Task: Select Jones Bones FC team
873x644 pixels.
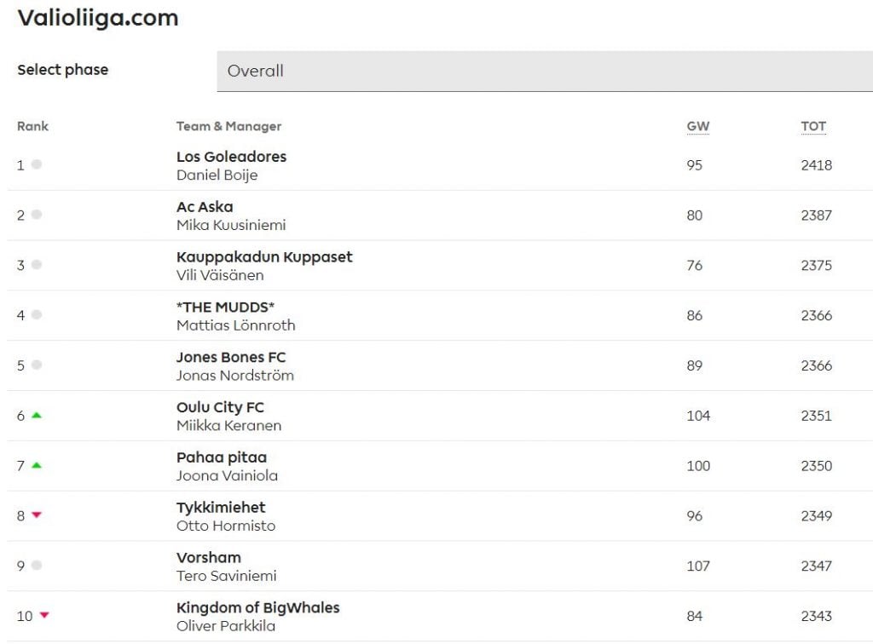Action: point(231,358)
